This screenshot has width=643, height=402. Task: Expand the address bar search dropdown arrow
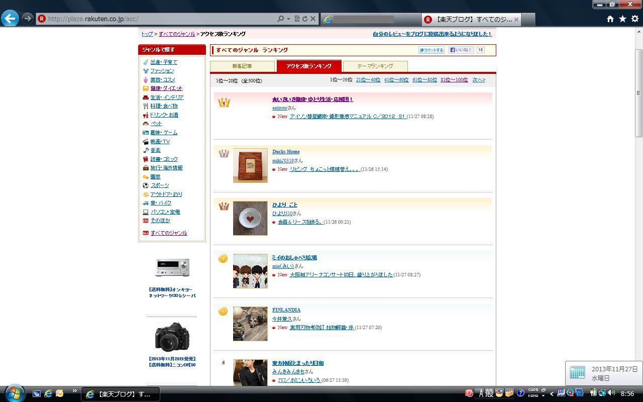tap(288, 19)
